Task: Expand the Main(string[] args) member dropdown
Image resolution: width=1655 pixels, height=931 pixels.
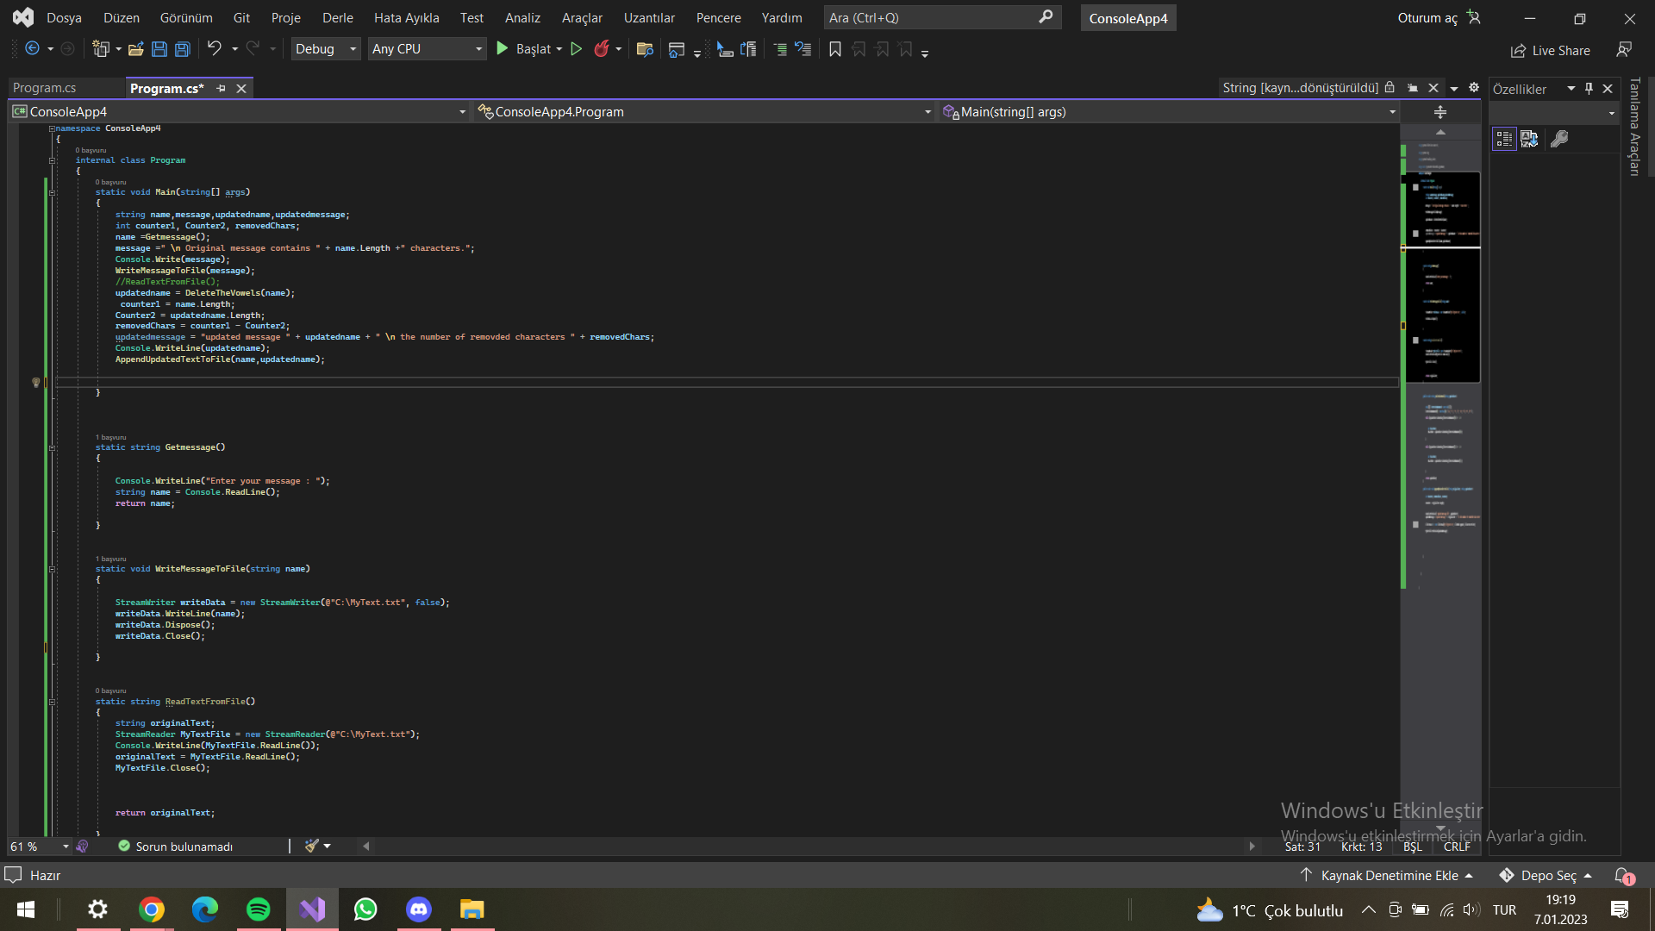Action: point(1391,112)
